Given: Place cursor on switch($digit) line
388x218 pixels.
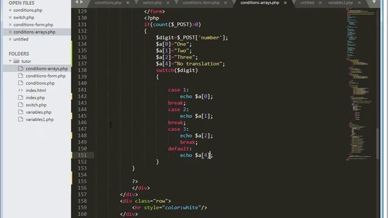Looking at the screenshot, I should (177, 70).
